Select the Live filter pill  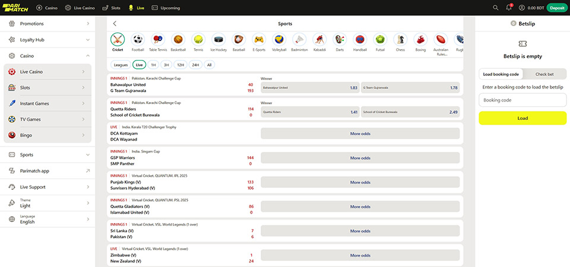click(139, 65)
